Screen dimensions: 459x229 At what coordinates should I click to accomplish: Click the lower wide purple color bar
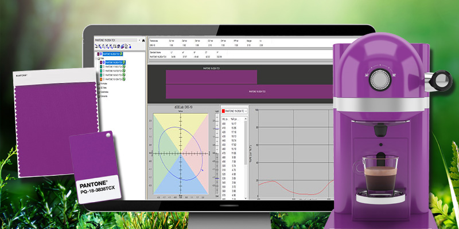(250, 92)
